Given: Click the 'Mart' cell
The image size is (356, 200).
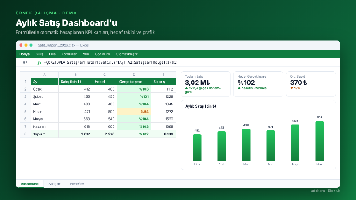Looking at the screenshot, I should pos(44,104).
